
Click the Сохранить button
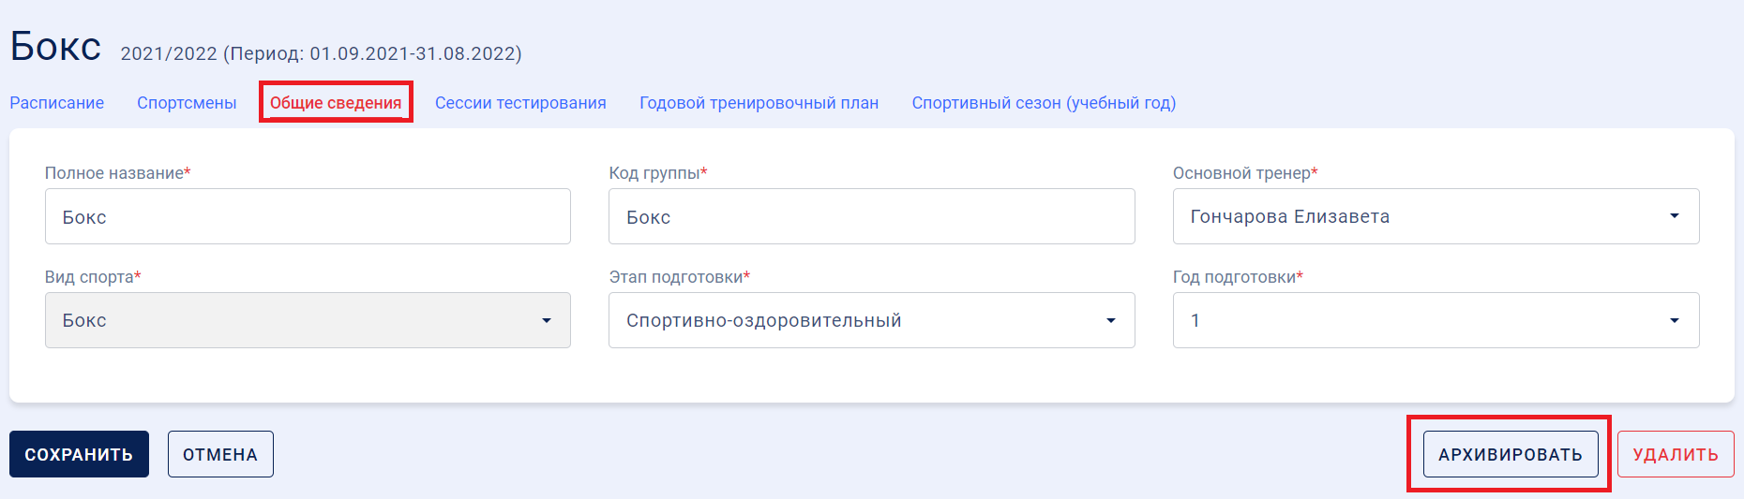(79, 454)
